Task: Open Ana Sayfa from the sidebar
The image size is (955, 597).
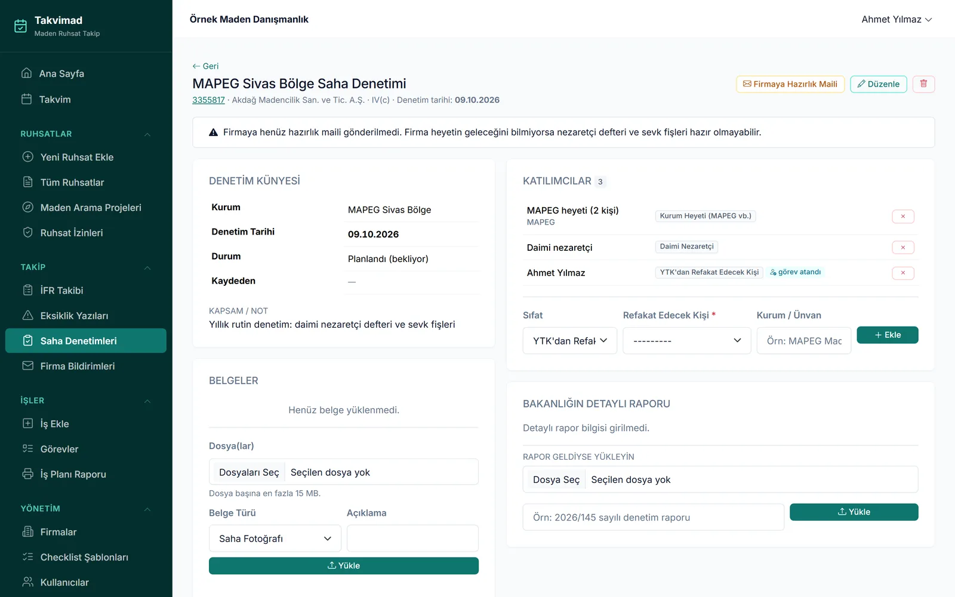Action: (x=86, y=73)
